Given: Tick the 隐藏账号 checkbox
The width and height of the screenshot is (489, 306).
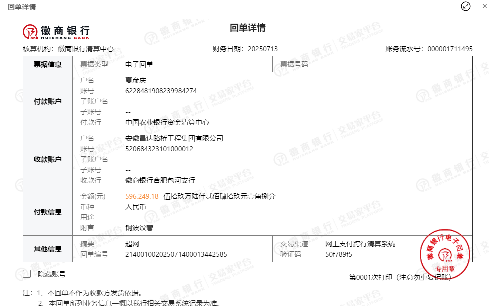Looking at the screenshot, I should [x=27, y=274].
